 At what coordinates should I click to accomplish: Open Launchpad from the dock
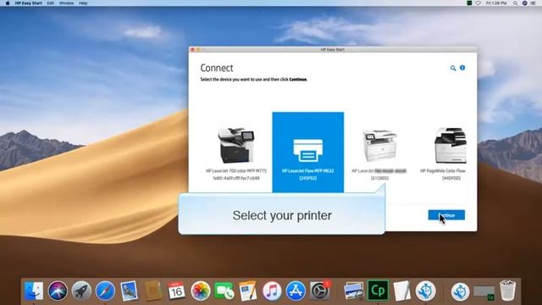(81, 291)
